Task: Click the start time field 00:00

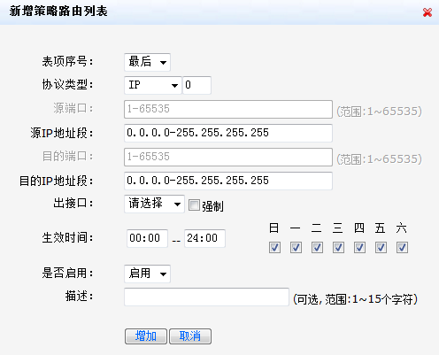Action: [x=147, y=238]
